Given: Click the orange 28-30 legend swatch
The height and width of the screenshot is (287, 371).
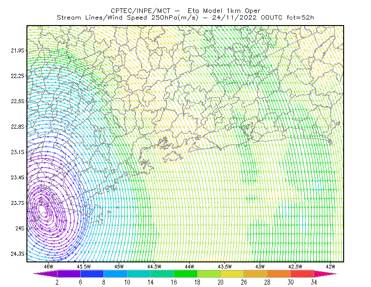Looking at the screenshot, I should [x=279, y=274].
